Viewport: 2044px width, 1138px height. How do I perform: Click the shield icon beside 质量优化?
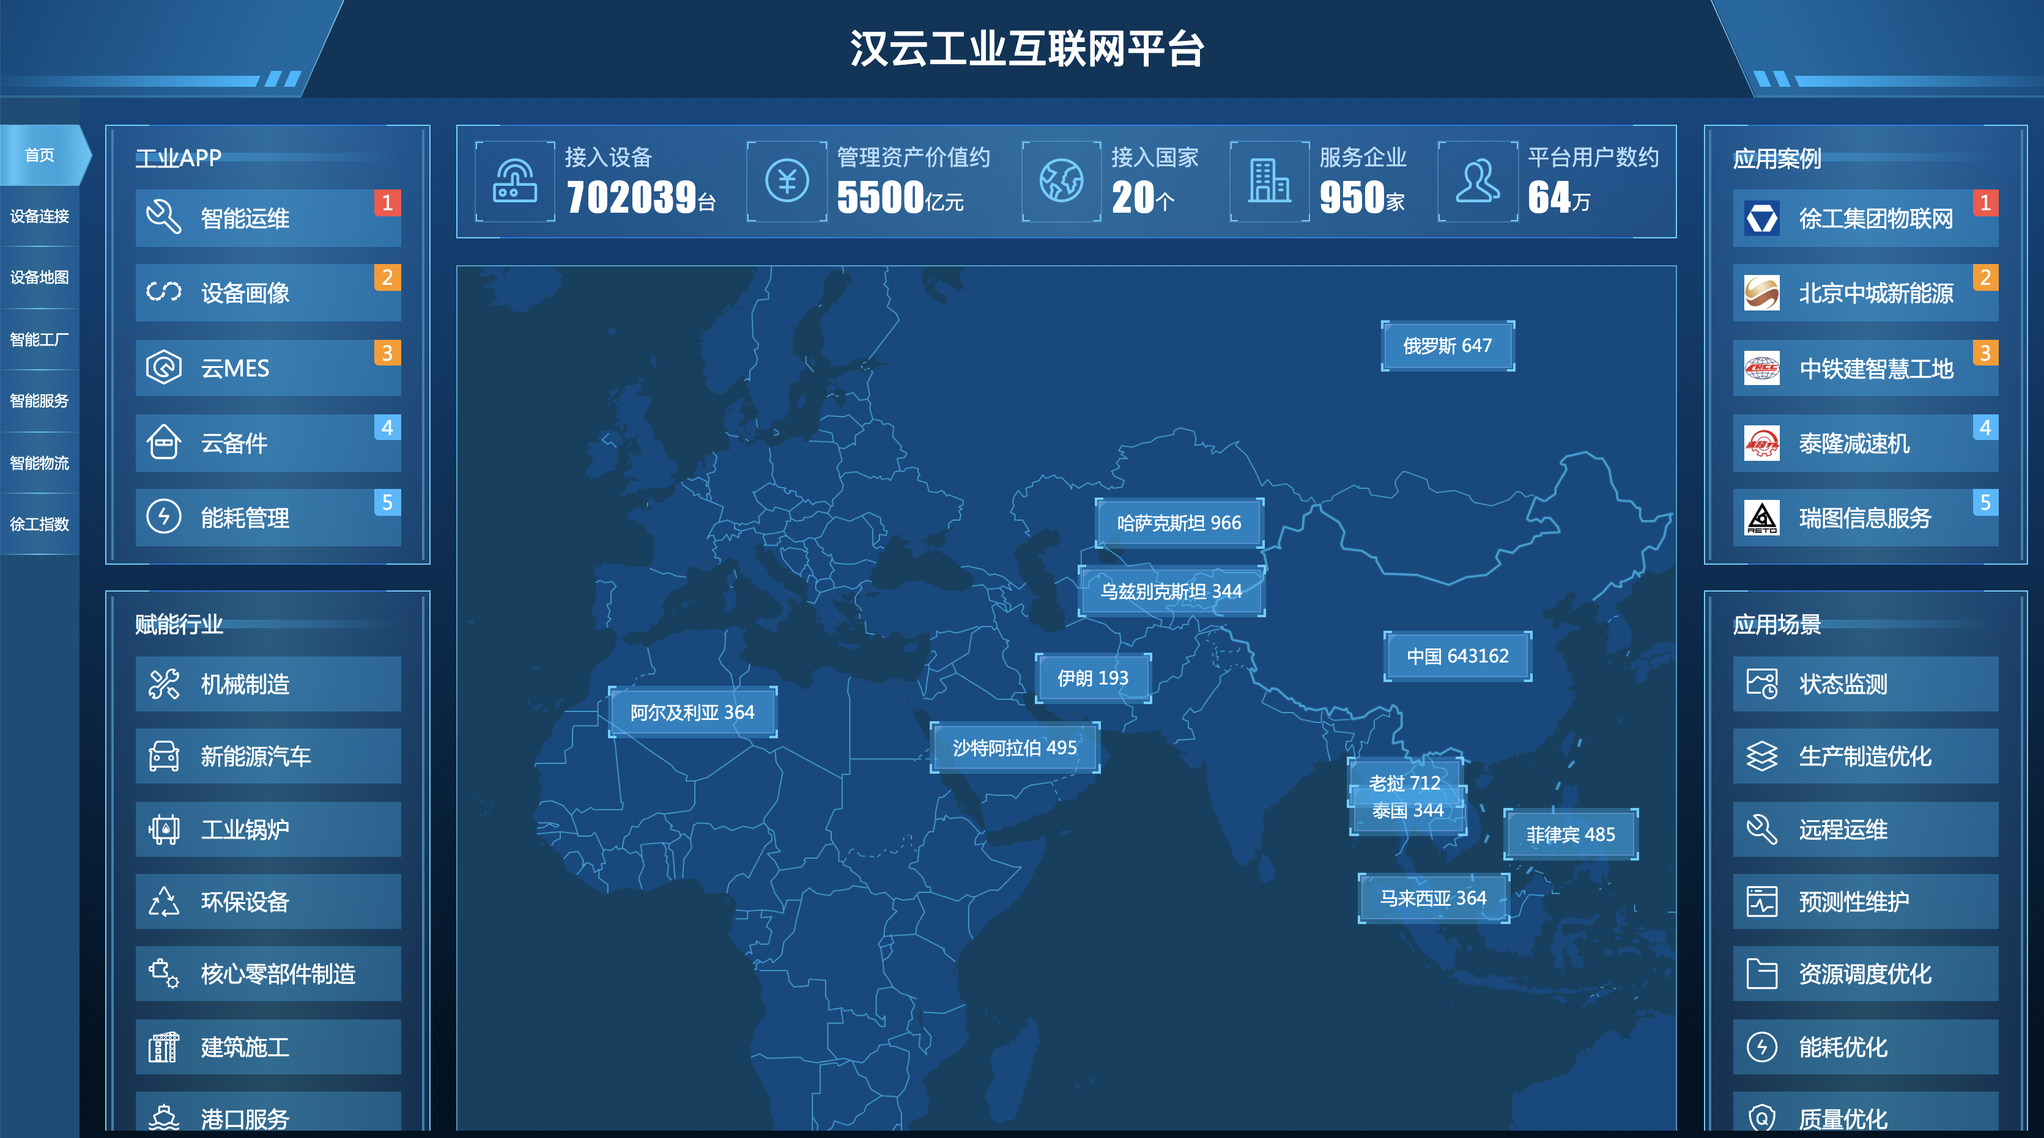[1761, 1117]
